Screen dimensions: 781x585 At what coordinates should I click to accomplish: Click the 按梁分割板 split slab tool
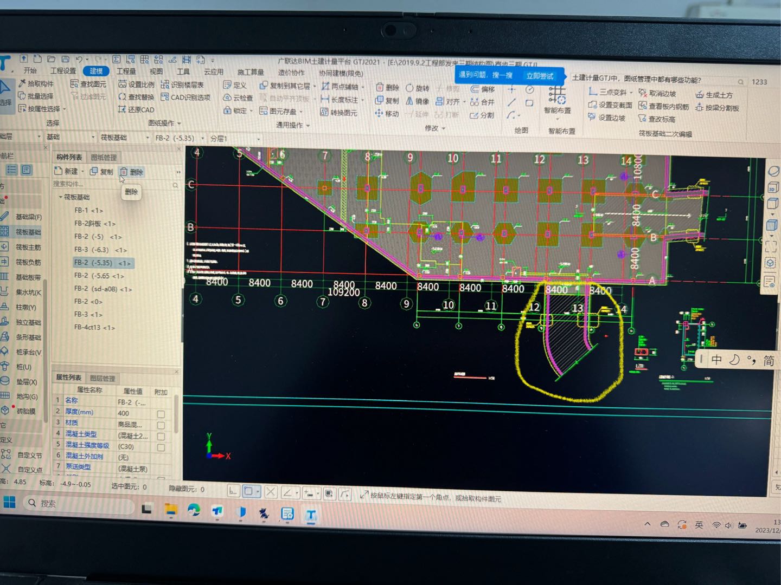coord(718,108)
